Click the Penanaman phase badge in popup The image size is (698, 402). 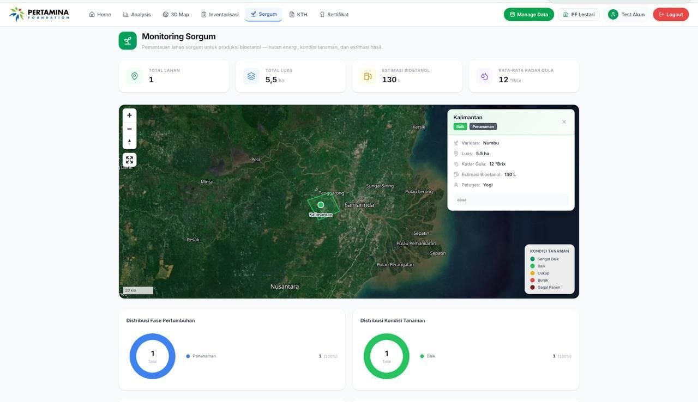pos(483,127)
